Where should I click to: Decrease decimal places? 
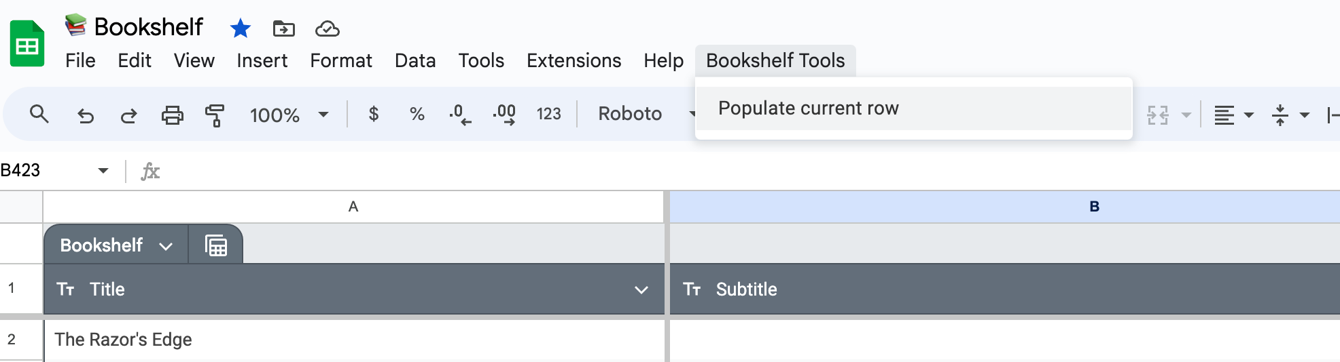coord(460,114)
